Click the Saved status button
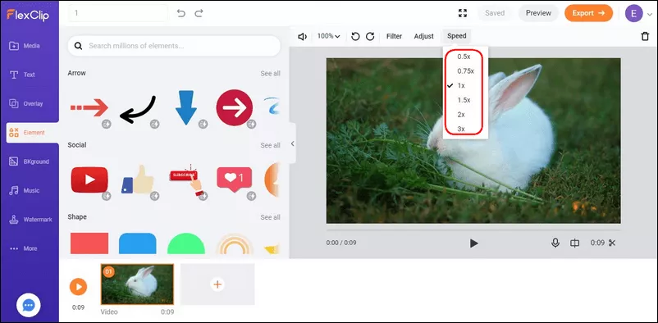This screenshot has width=658, height=323. [495, 13]
